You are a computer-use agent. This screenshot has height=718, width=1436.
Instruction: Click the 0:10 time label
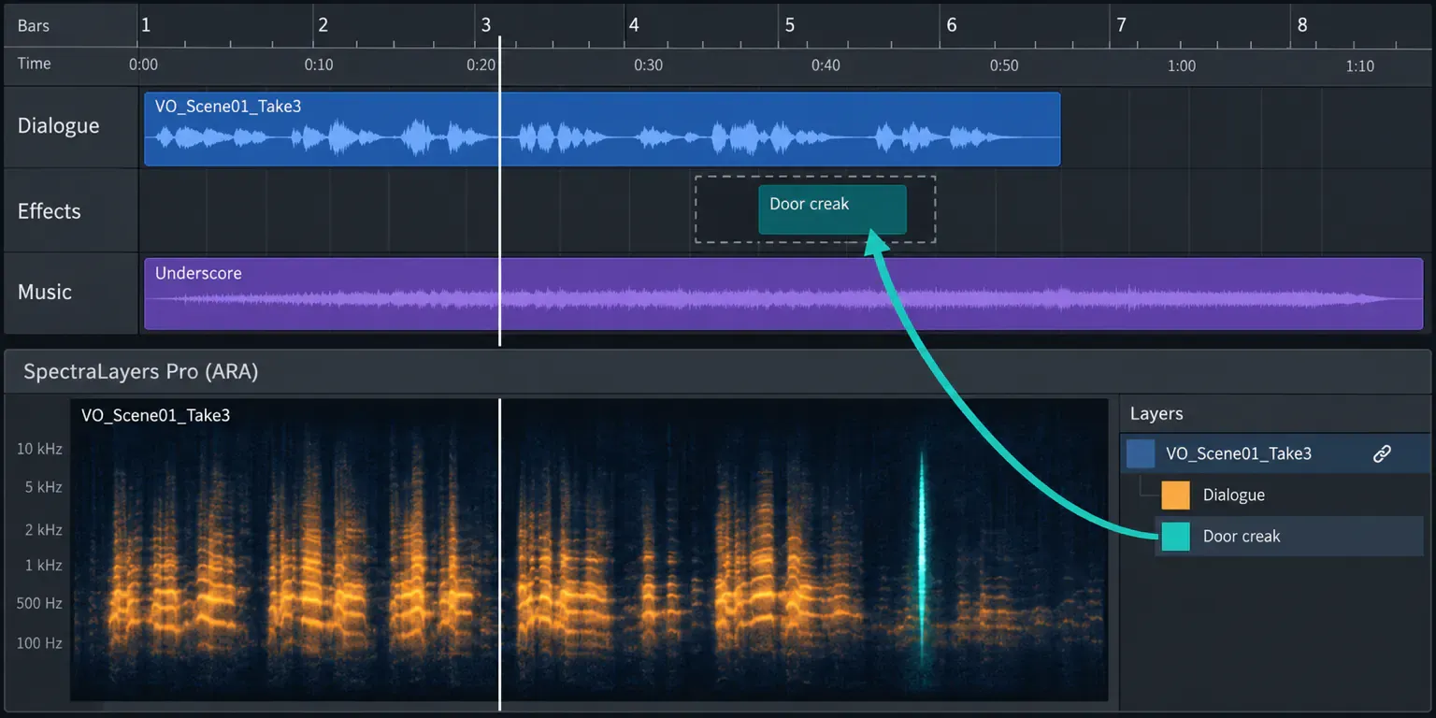click(x=319, y=65)
